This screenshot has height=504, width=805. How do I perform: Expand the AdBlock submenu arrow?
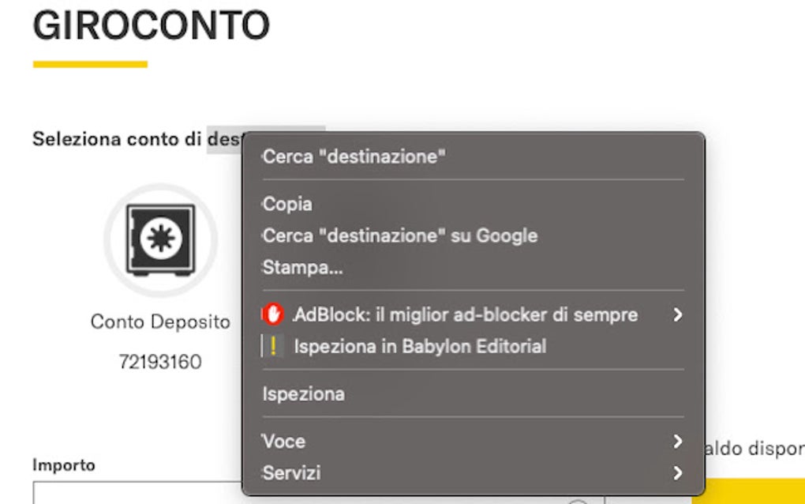(676, 315)
